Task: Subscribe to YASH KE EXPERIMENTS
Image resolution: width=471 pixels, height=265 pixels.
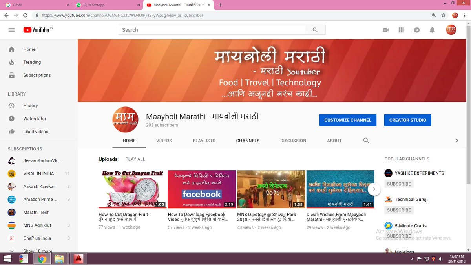Action: tap(399, 184)
